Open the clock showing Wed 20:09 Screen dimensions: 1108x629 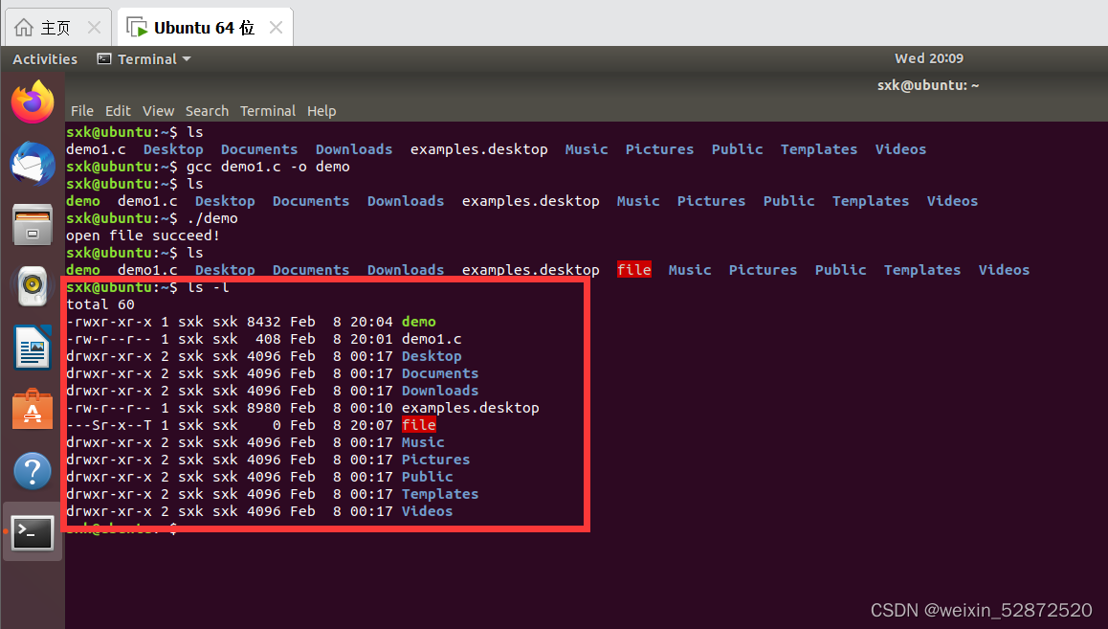[928, 58]
